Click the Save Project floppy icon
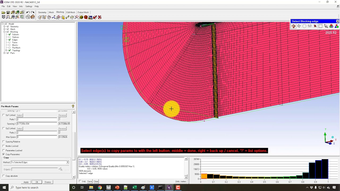 [8, 12]
